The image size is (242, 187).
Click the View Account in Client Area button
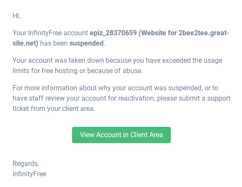(121, 135)
